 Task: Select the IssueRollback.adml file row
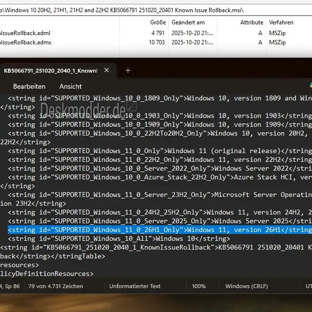click(x=156, y=33)
